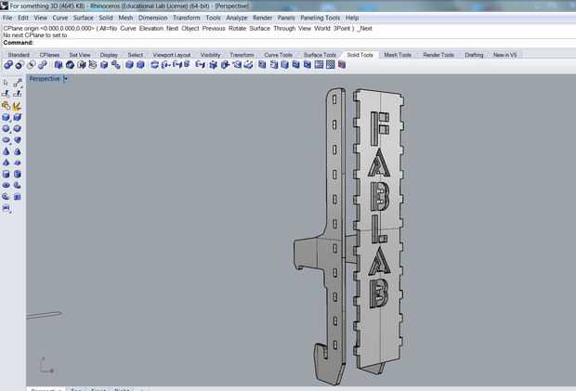Image resolution: width=576 pixels, height=391 pixels.
Task: Switch to the Set View toolbar tab
Action: pos(80,55)
